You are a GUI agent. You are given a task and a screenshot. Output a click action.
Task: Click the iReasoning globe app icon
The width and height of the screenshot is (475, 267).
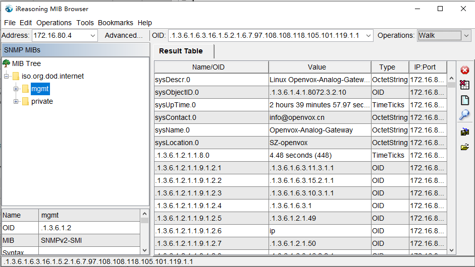(x=9, y=9)
